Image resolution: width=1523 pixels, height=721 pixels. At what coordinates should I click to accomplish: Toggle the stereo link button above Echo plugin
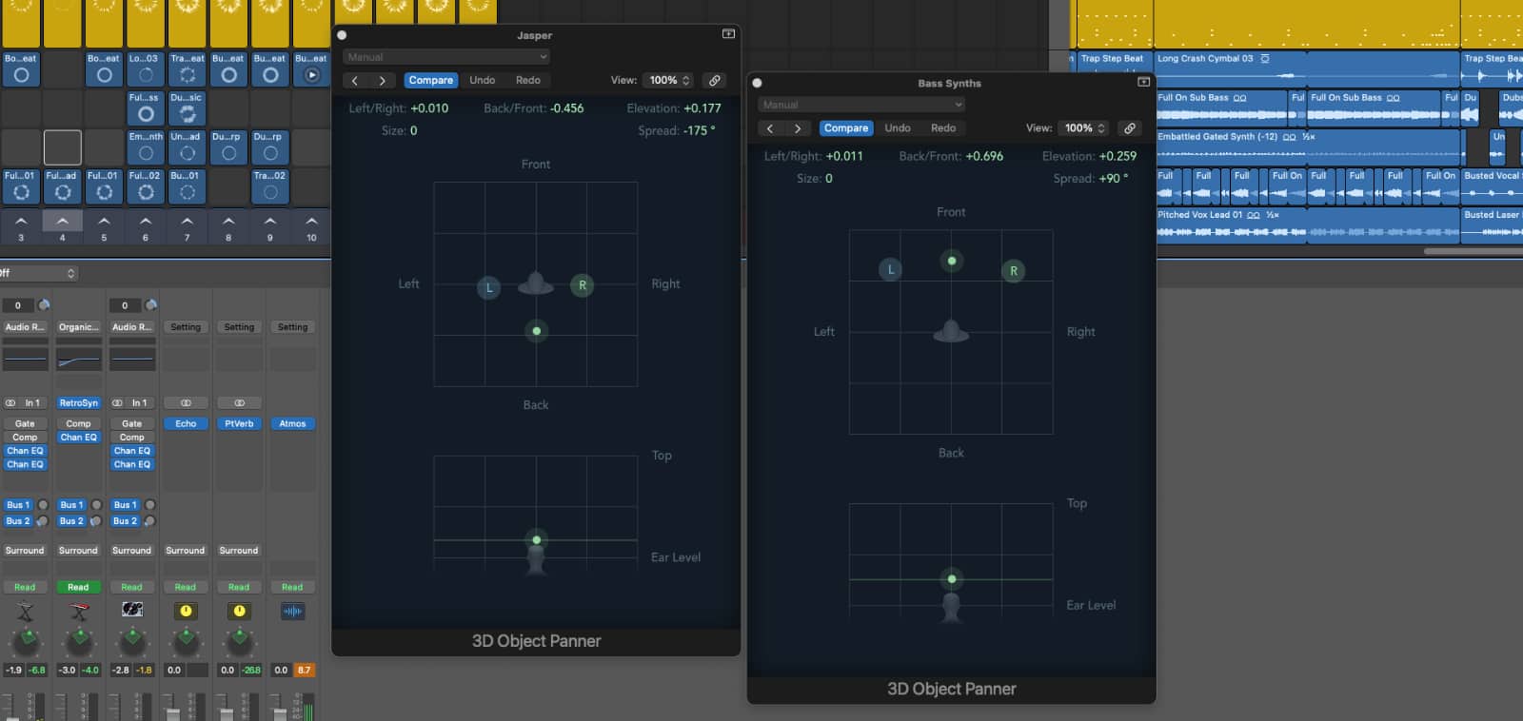[186, 402]
